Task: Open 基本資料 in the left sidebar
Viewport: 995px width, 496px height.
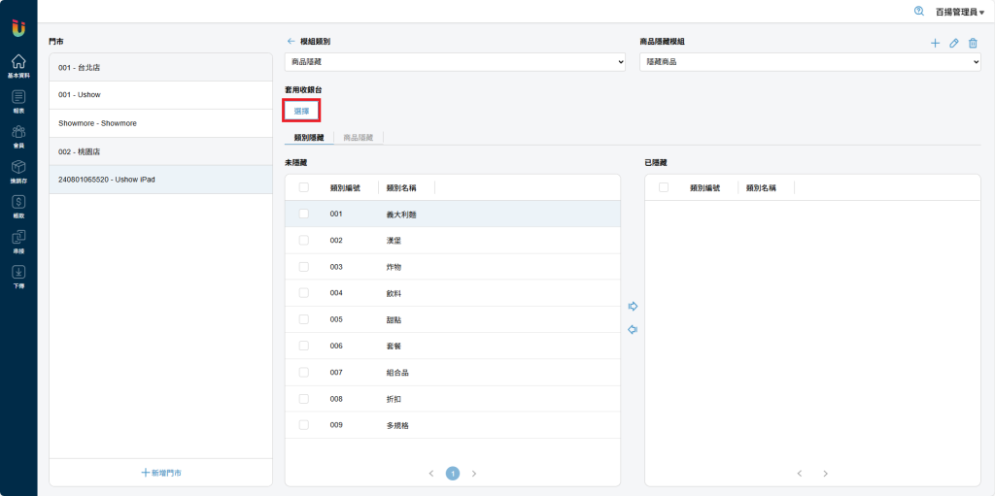Action: click(18, 65)
